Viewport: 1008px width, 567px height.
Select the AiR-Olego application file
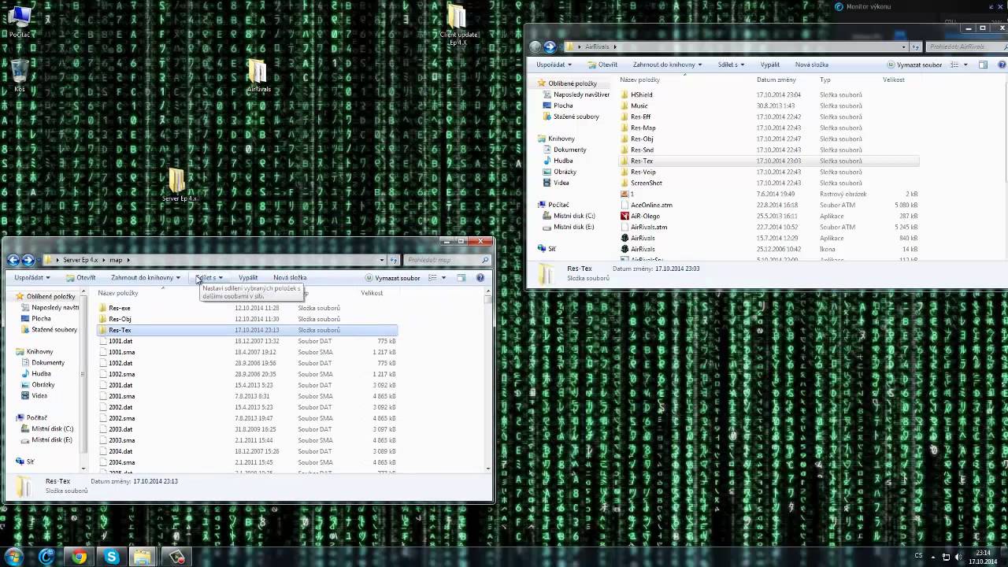tap(645, 216)
